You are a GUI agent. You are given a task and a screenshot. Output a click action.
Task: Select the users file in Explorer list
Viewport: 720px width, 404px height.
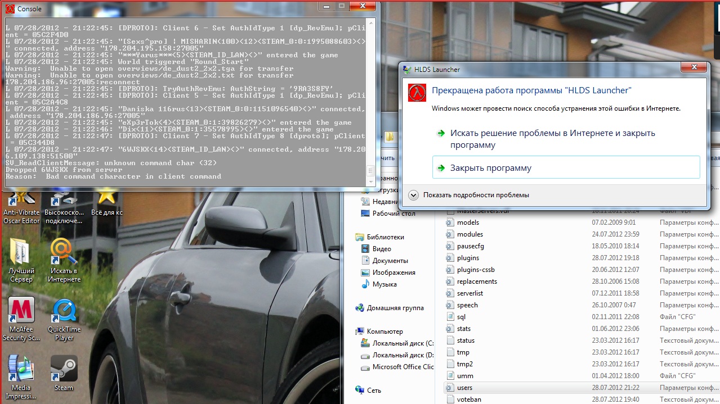(x=464, y=388)
